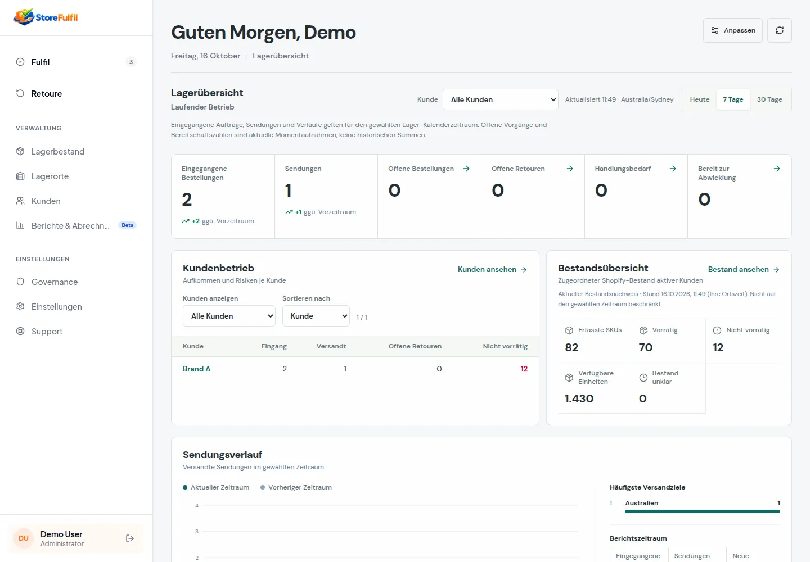The image size is (810, 562).
Task: Open the Kunde 'Alle Kunden' dropdown at top
Action: [x=501, y=99]
